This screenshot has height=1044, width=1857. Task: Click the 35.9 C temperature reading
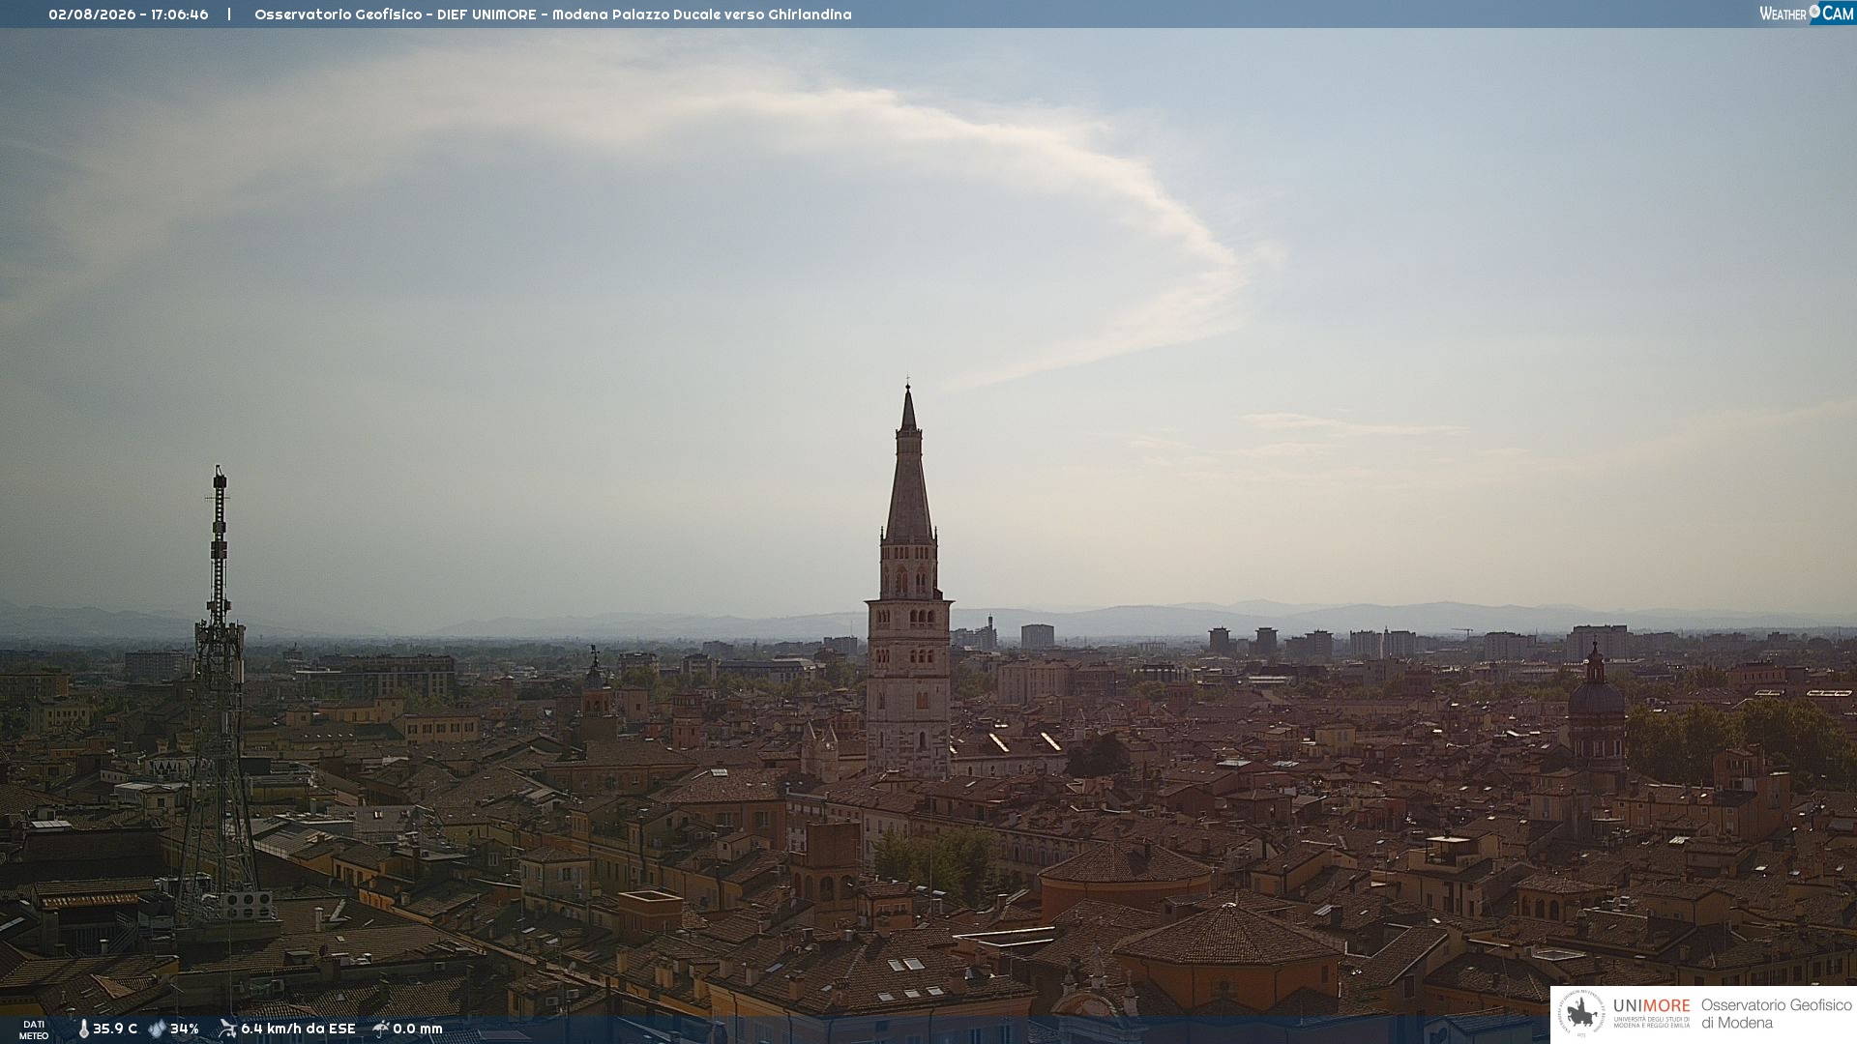click(x=115, y=1029)
